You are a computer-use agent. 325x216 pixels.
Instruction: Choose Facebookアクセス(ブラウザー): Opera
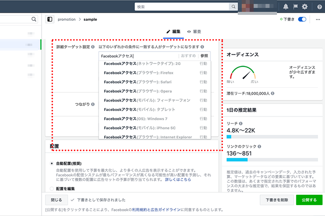point(155,91)
